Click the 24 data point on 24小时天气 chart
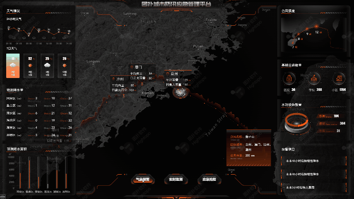Viewport: 354px width, 199px height. click(19, 31)
